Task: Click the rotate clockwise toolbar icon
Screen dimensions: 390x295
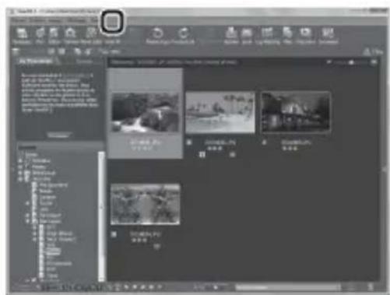Action: point(184,33)
